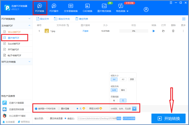Toggle 合并到一个PDF文件 checkbox
The image size is (189, 125).
pos(36,109)
